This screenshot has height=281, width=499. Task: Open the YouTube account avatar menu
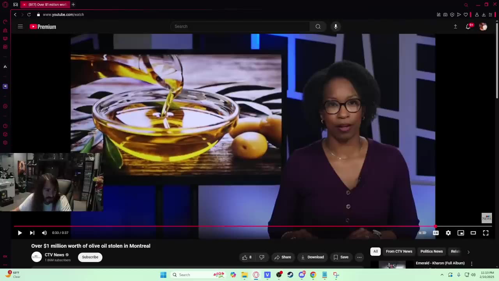pyautogui.click(x=483, y=27)
